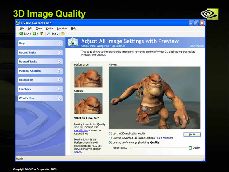
Task: Select 'Use my preference emphasizing' option
Action: tap(110, 143)
